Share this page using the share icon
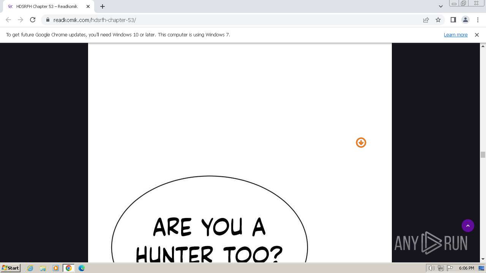The width and height of the screenshot is (486, 273). 426,20
